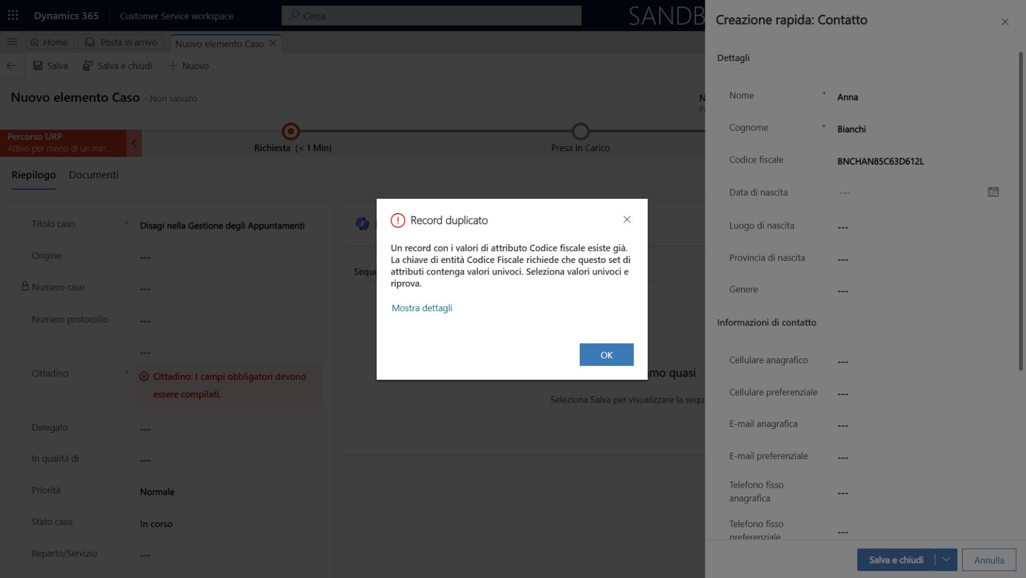
Task: Click the Salva icon to save the case
Action: 38,65
